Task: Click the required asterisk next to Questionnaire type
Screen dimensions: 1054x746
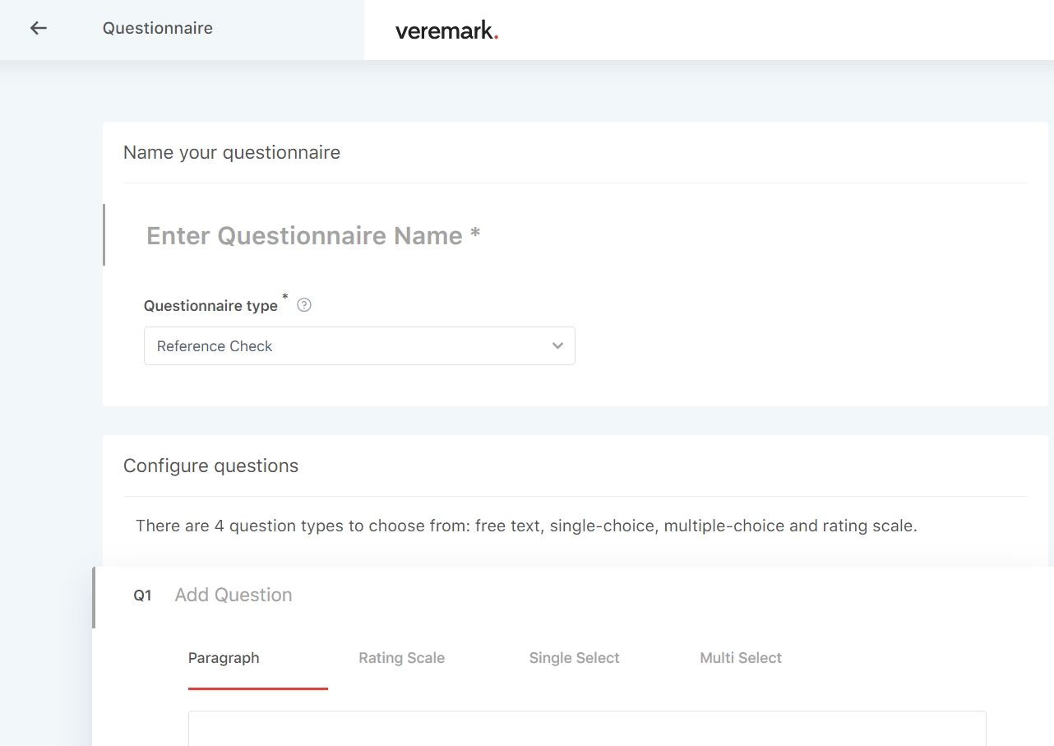Action: [x=284, y=298]
